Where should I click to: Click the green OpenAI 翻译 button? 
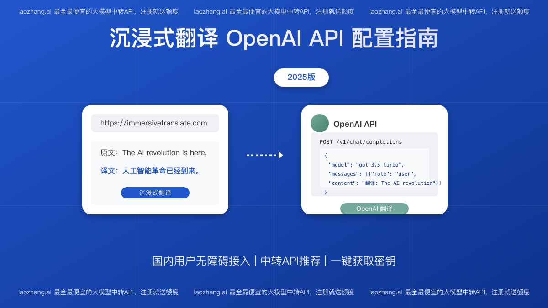[x=374, y=209]
